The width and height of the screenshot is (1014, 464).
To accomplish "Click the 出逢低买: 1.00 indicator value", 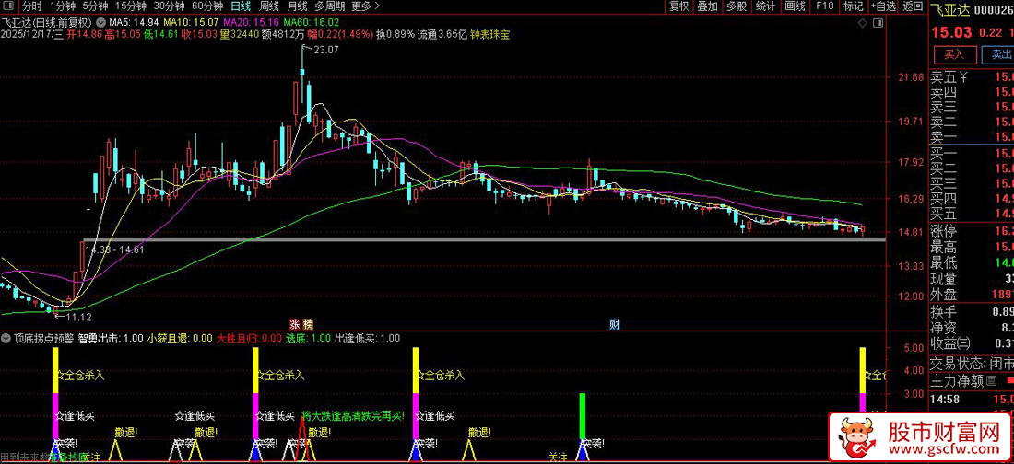I will (x=367, y=338).
